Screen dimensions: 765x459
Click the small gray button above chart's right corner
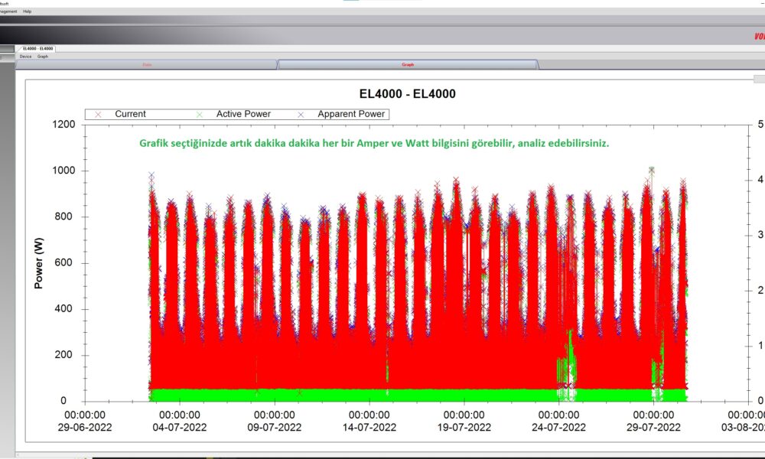[758, 79]
